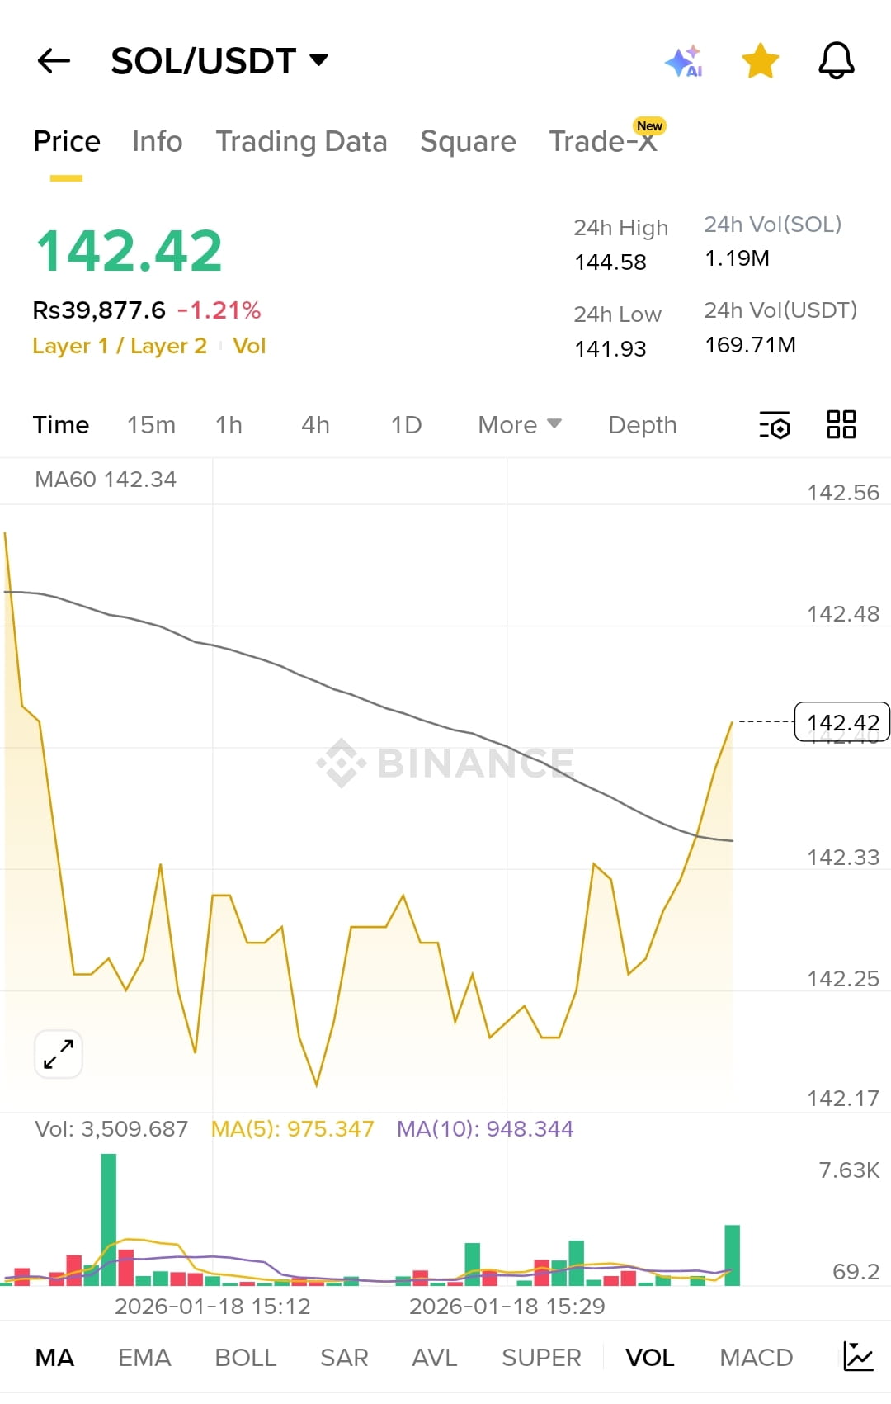Tap the 2026-01-18 15:29 time label

point(507,1307)
